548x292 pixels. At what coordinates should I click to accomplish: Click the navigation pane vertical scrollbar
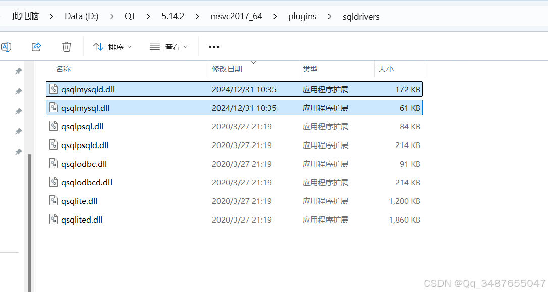(29, 222)
